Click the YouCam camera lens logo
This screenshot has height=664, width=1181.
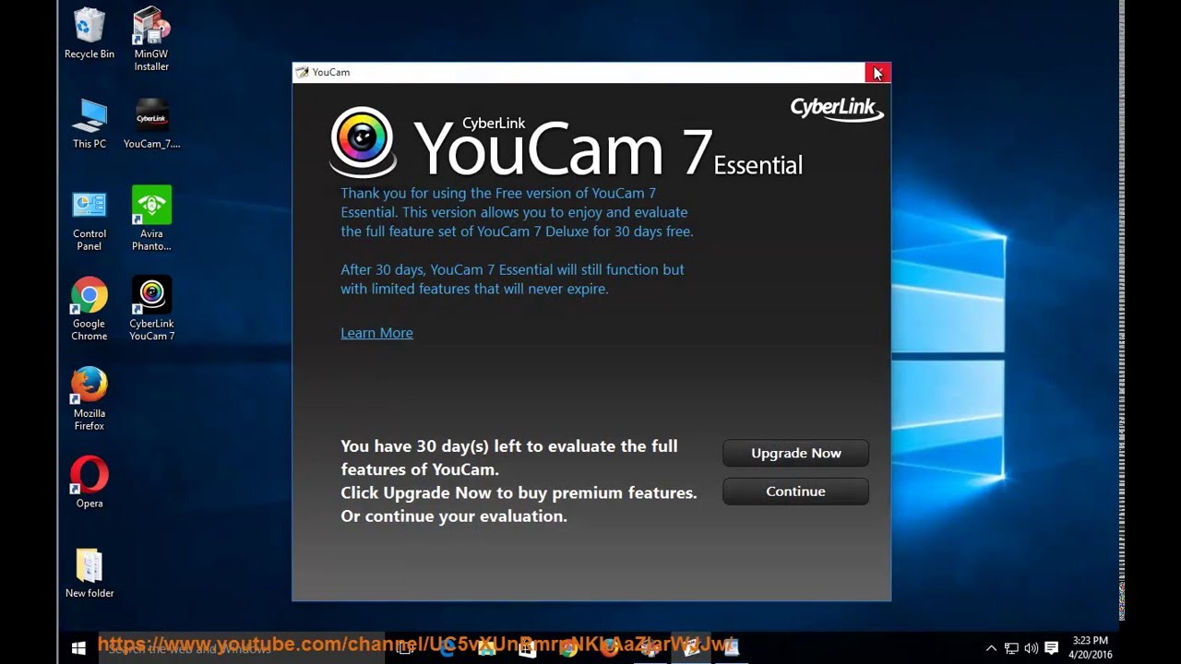tap(363, 141)
